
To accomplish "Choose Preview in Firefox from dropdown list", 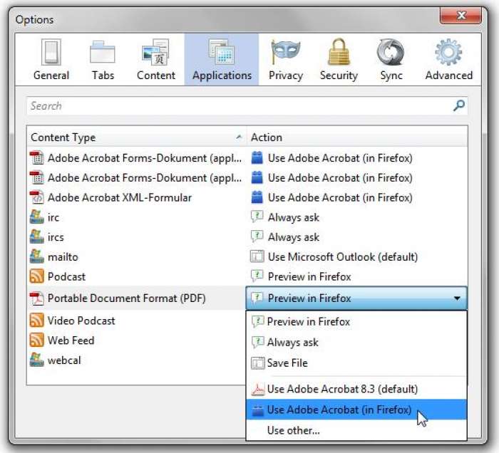I will [356, 322].
